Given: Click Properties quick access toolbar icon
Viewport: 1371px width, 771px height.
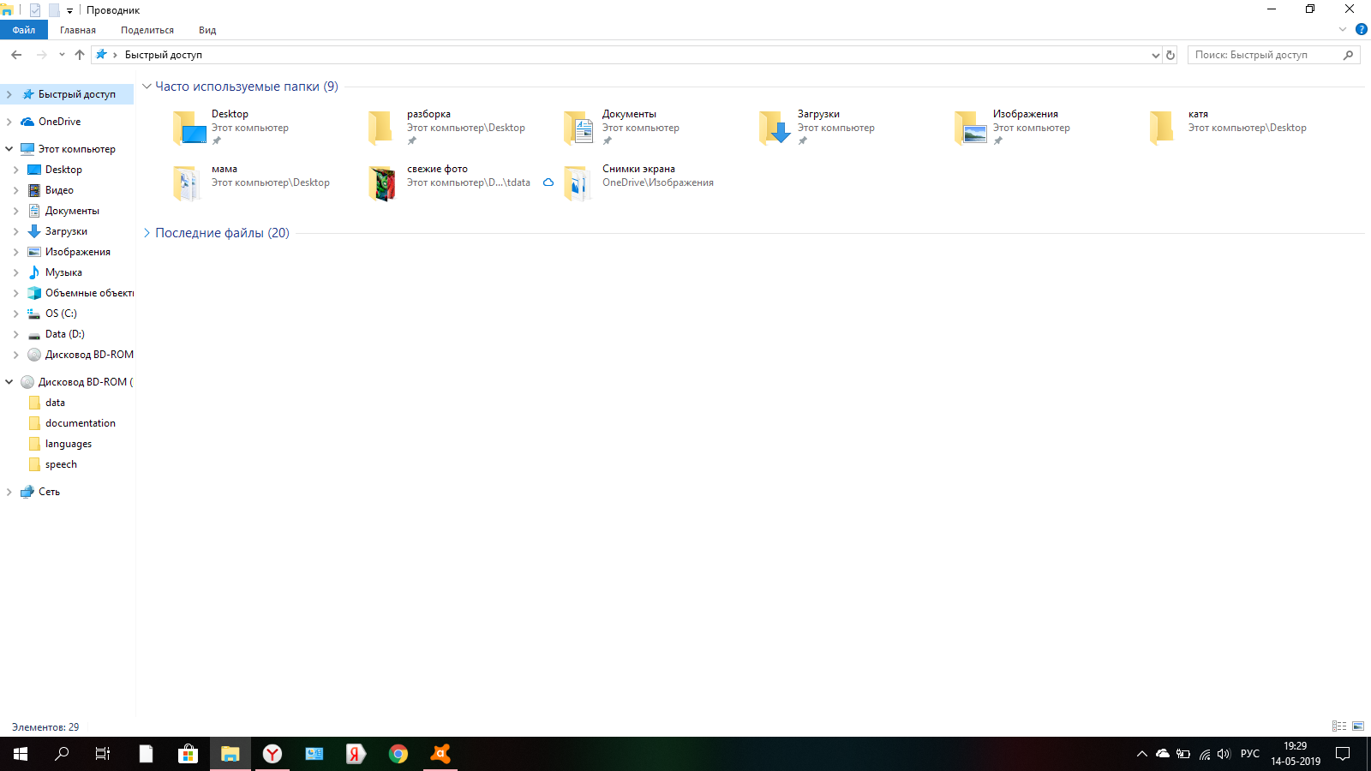Looking at the screenshot, I should tap(35, 10).
